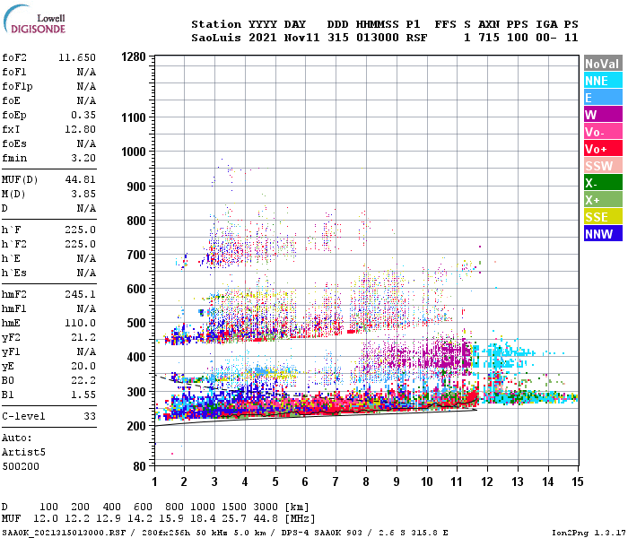This screenshot has width=628, height=538.
Task: Click the SaoLuis station name
Action: (216, 38)
